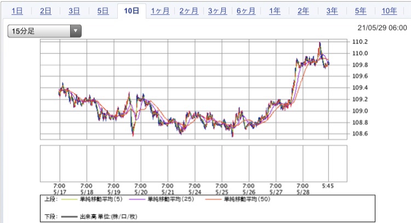411x223 pixels.
Task: Click the 5/25 date axis label
Action: (222, 192)
